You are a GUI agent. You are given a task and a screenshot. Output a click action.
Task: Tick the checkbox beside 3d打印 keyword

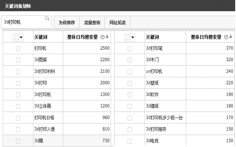tap(18, 83)
